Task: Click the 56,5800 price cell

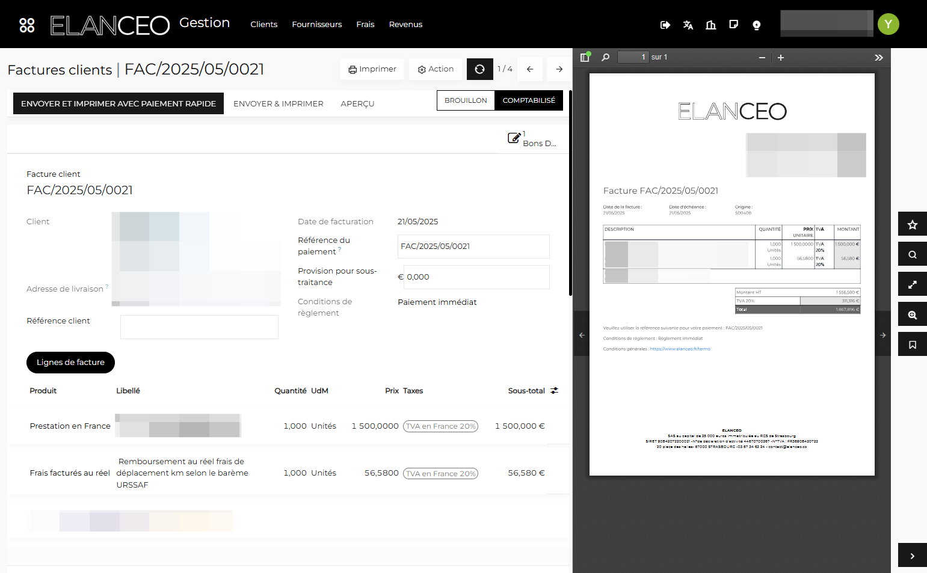Action: 381,473
